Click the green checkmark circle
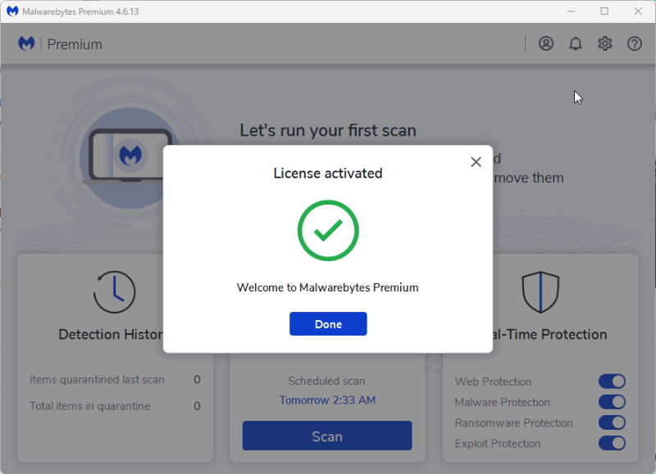 tap(328, 231)
